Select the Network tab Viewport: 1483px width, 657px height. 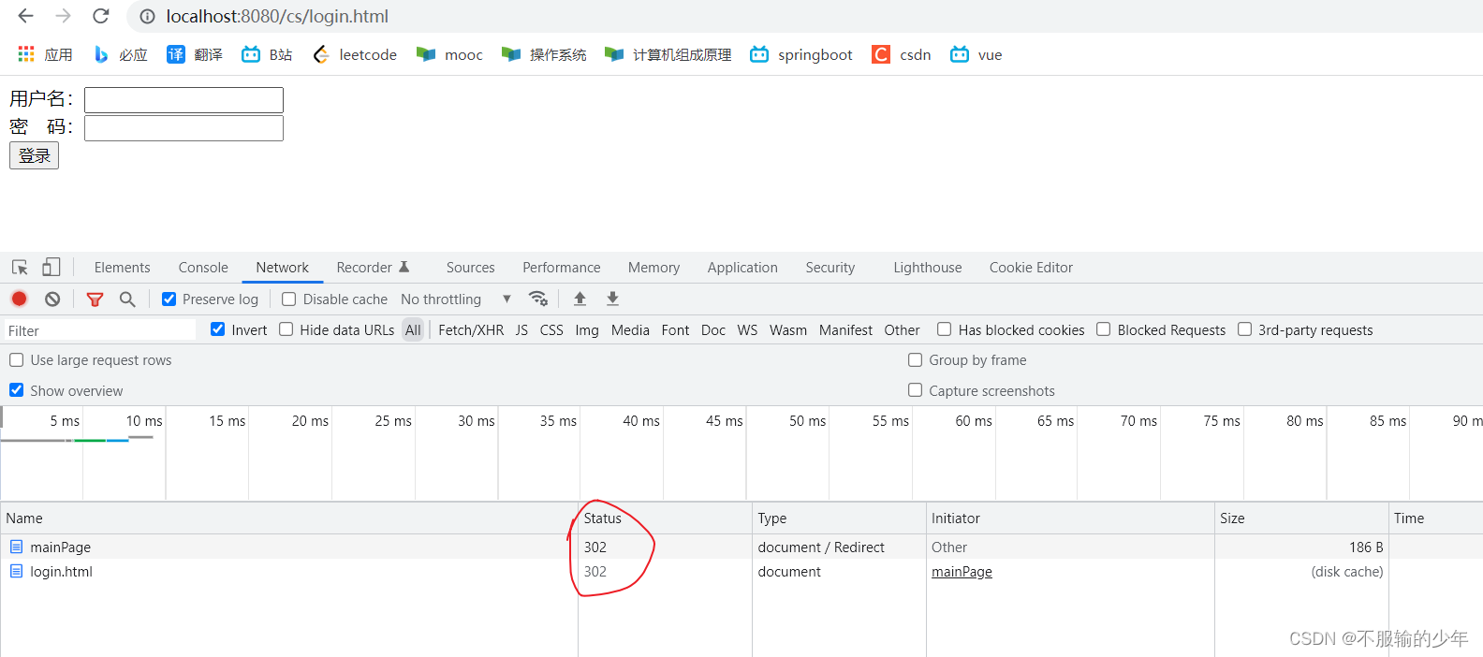tap(283, 268)
